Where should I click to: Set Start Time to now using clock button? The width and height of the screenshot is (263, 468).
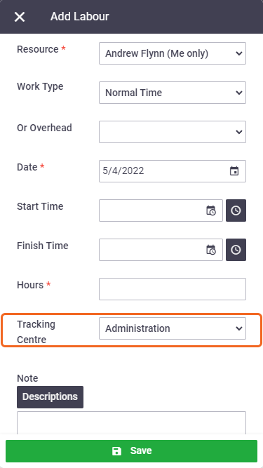click(236, 210)
